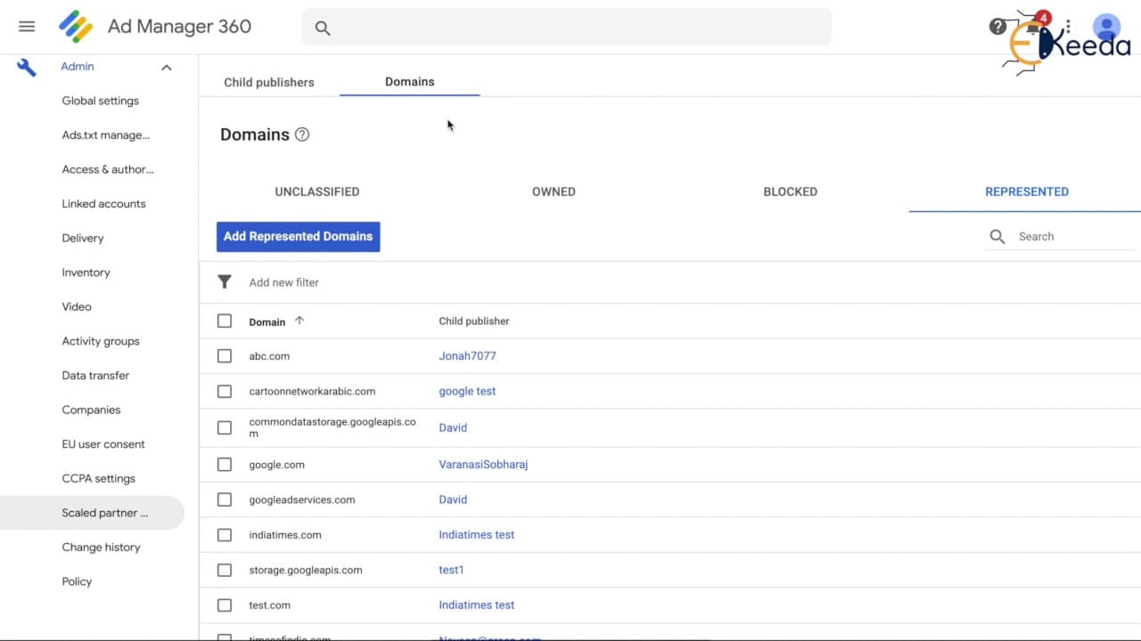Check the abc.com row checkbox
This screenshot has width=1141, height=641.
click(225, 356)
